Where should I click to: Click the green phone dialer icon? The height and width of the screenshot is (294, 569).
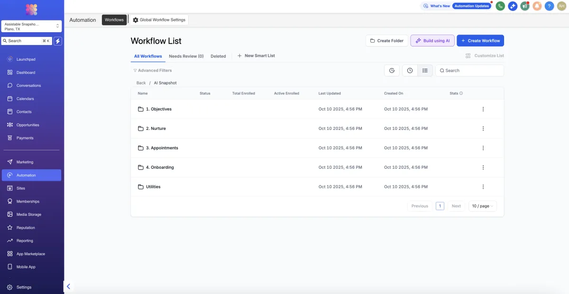(500, 6)
